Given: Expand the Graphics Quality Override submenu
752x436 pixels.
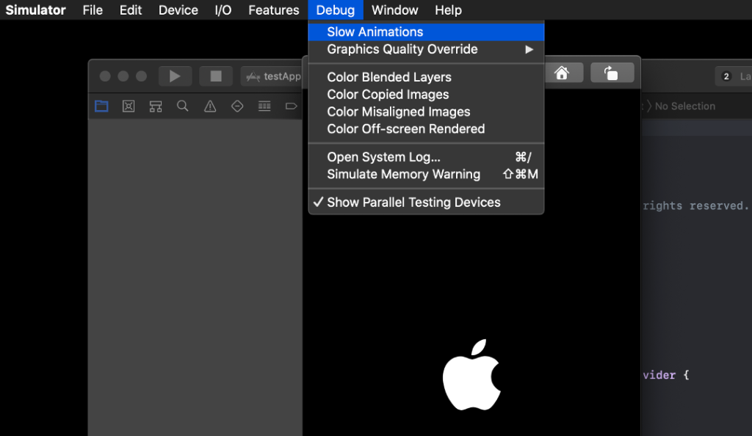Looking at the screenshot, I should point(426,49).
